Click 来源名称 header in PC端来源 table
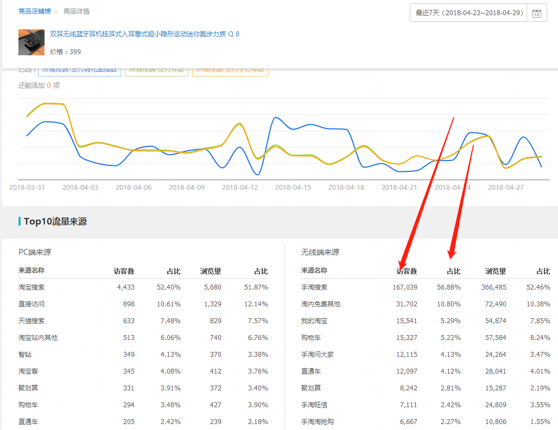The image size is (558, 430). coord(31,271)
